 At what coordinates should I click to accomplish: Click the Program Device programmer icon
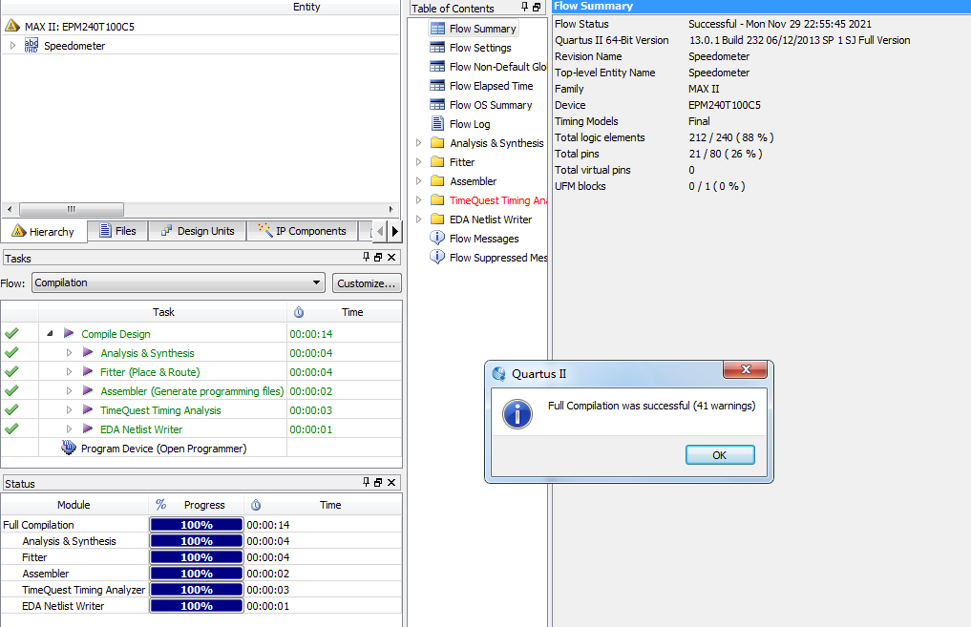pos(68,449)
